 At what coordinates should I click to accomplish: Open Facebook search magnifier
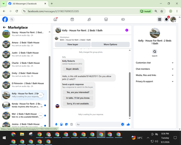[x=12, y=19]
